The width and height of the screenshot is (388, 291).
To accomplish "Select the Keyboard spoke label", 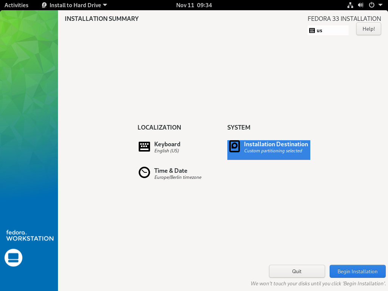I will pyautogui.click(x=167, y=144).
